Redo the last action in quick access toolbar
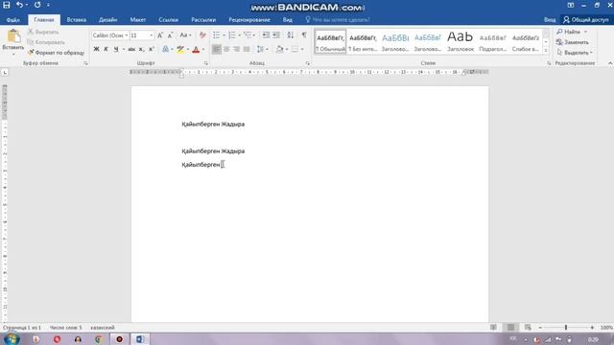The height and width of the screenshot is (345, 614). point(37,5)
